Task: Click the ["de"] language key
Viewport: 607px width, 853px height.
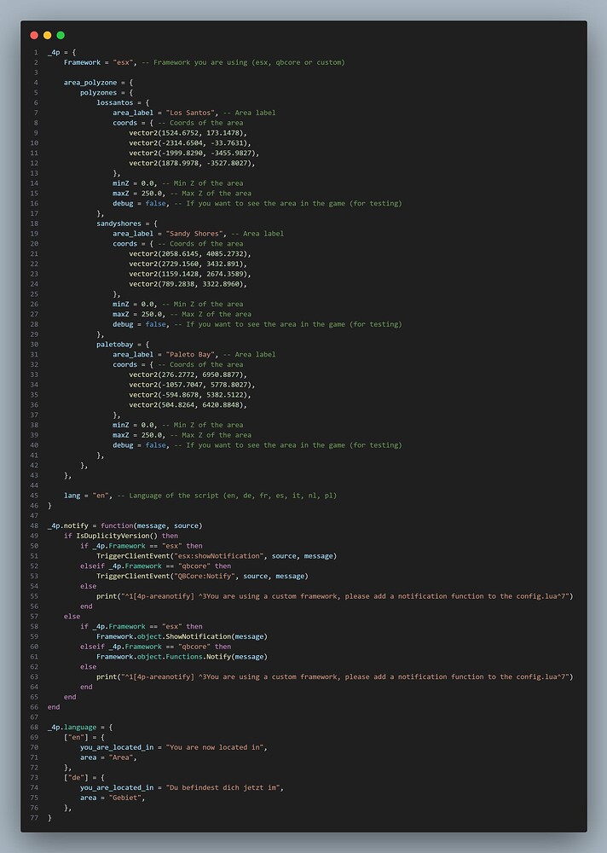Action: pyautogui.click(x=76, y=778)
